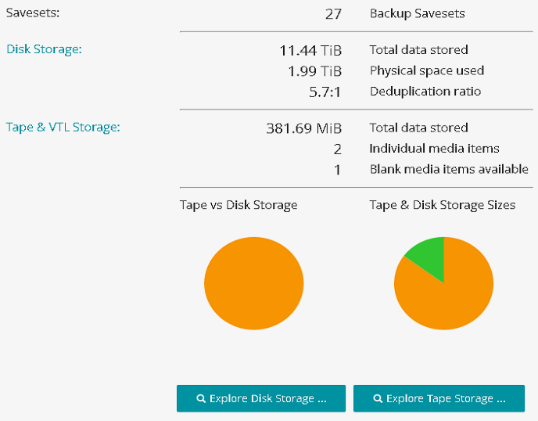The image size is (538, 421).
Task: Click the 1.99 TiB physical space value
Action: pyautogui.click(x=315, y=71)
